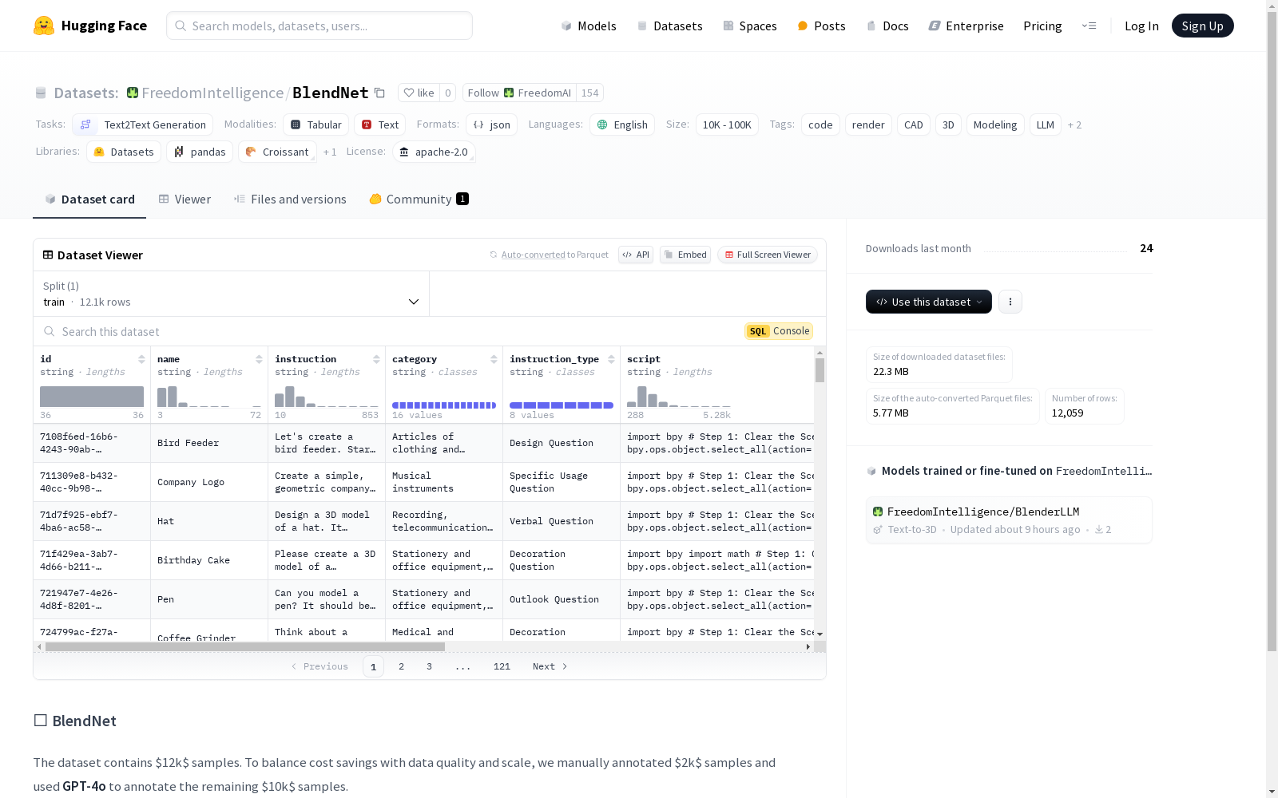Expand the train split dropdown
This screenshot has width=1278, height=798.
232,294
